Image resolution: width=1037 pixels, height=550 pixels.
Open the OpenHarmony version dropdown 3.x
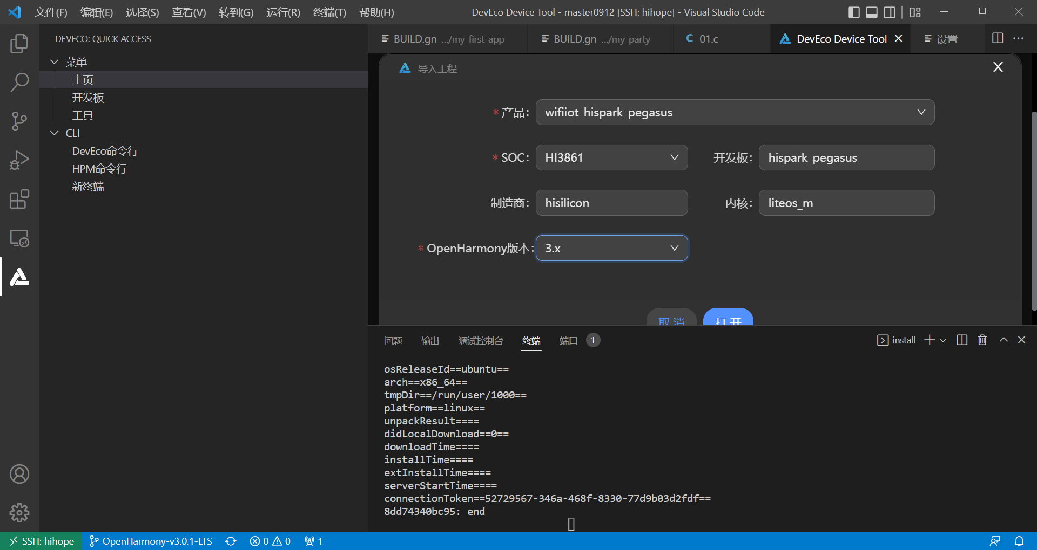pyautogui.click(x=611, y=248)
